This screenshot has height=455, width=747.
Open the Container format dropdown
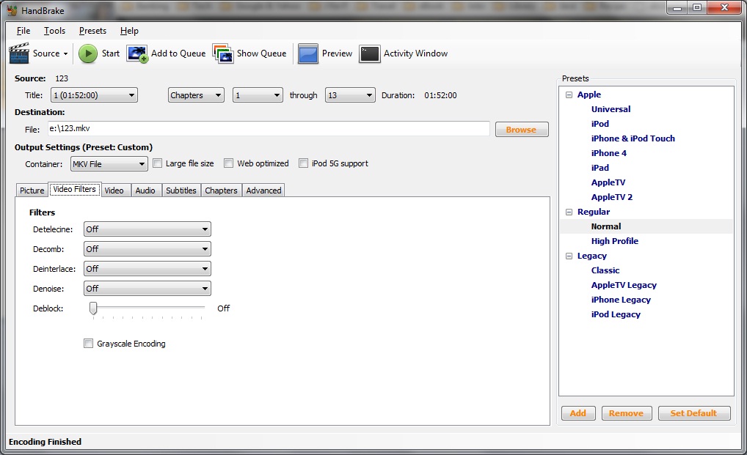[109, 164]
